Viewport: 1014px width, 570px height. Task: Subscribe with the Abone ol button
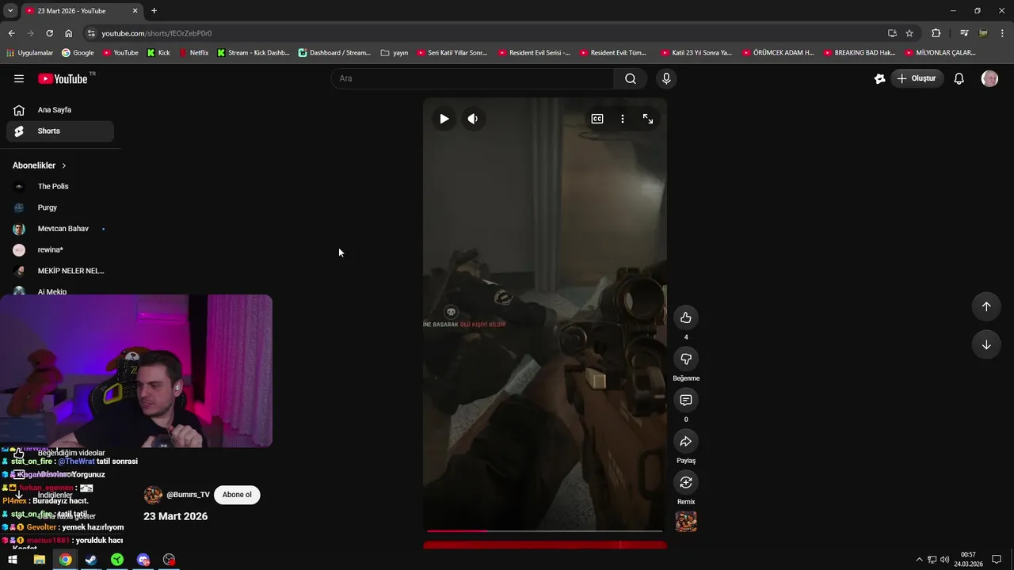pos(237,495)
